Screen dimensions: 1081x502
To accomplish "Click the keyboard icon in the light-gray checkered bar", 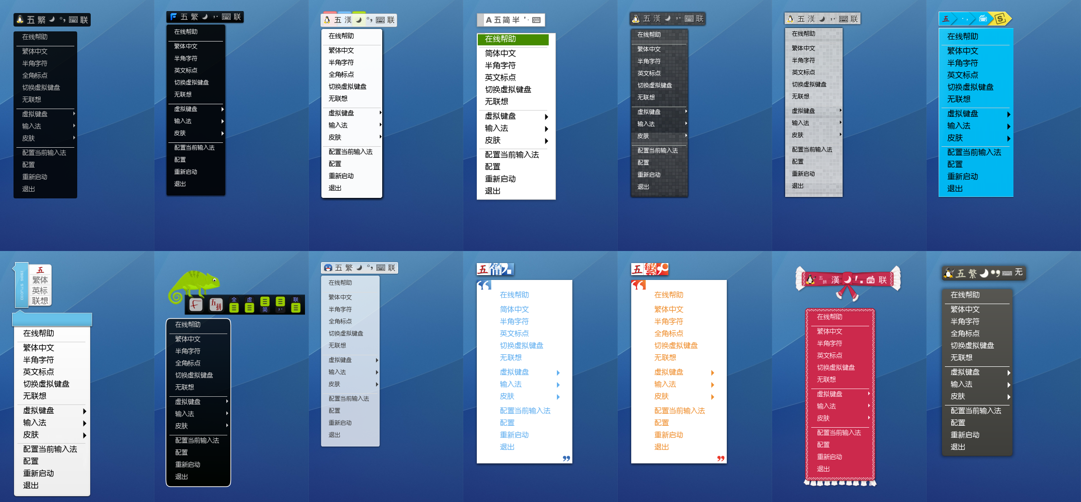I will [844, 19].
